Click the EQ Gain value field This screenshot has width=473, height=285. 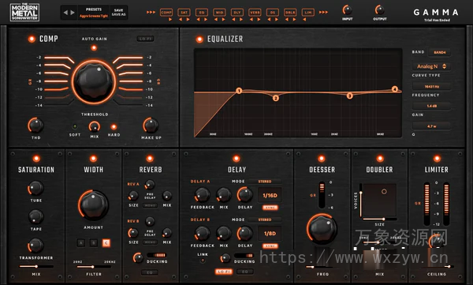tap(431, 106)
